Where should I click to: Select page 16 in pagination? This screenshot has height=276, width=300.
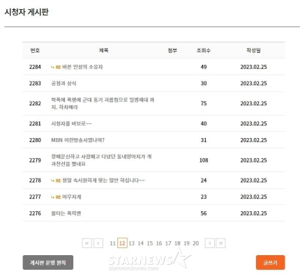click(x=159, y=243)
